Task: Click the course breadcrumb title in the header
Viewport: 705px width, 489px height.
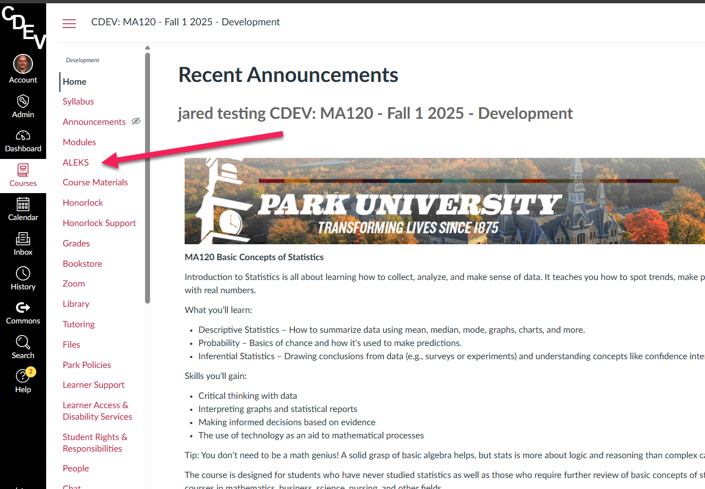Action: (x=185, y=22)
